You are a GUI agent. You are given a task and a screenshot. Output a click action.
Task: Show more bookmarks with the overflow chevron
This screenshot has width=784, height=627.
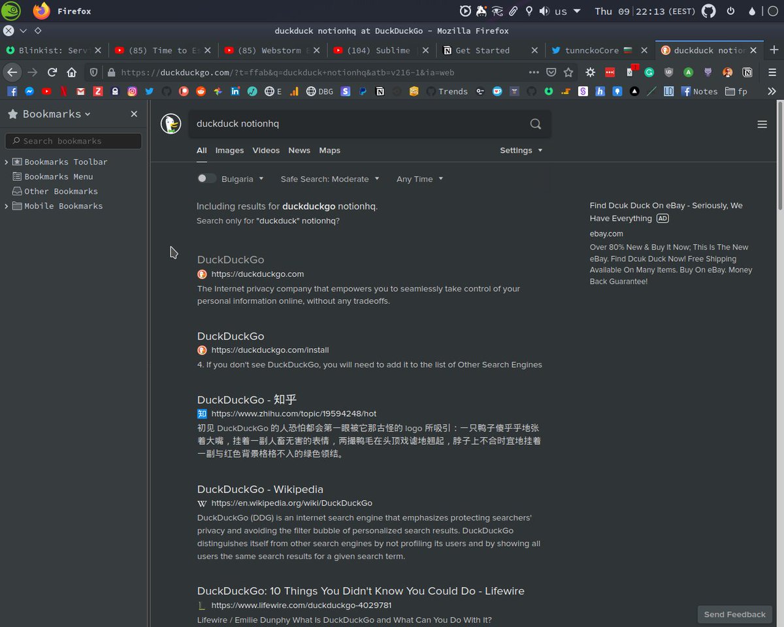point(772,91)
